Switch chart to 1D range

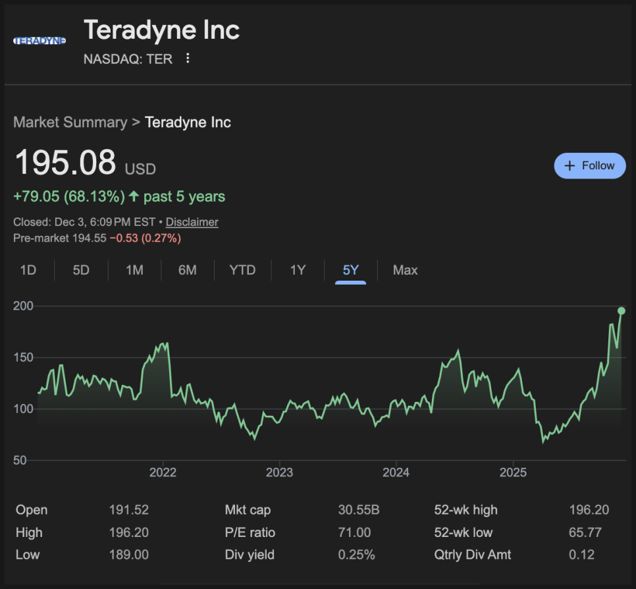28,270
